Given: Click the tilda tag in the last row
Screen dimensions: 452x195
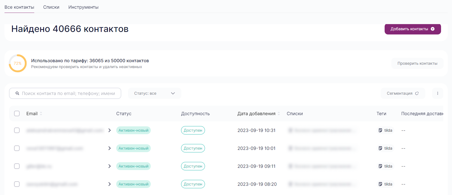Looking at the screenshot, I should [385, 184].
